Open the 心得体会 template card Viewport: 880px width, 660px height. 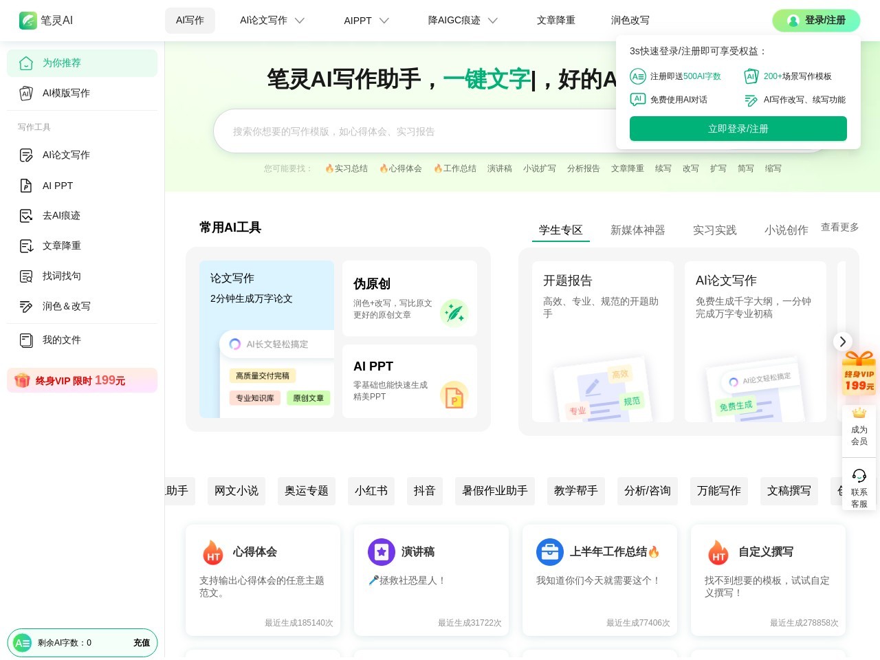pyautogui.click(x=263, y=580)
